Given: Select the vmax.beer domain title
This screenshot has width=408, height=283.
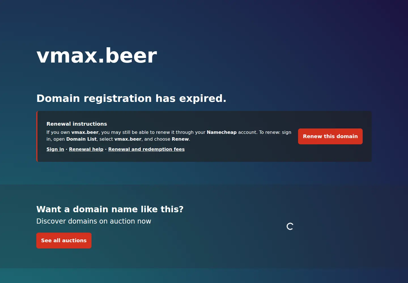Looking at the screenshot, I should [x=97, y=55].
